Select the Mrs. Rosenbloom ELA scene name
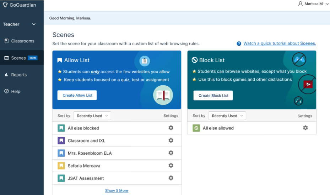 pyautogui.click(x=90, y=153)
